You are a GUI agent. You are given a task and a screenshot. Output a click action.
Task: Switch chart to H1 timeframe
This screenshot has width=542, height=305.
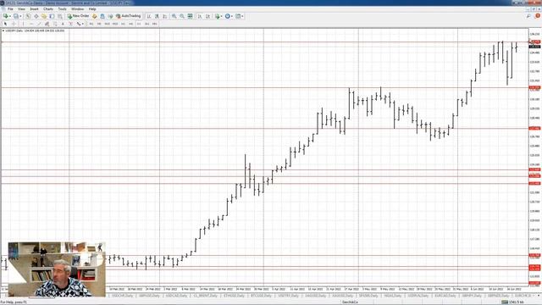click(x=123, y=24)
